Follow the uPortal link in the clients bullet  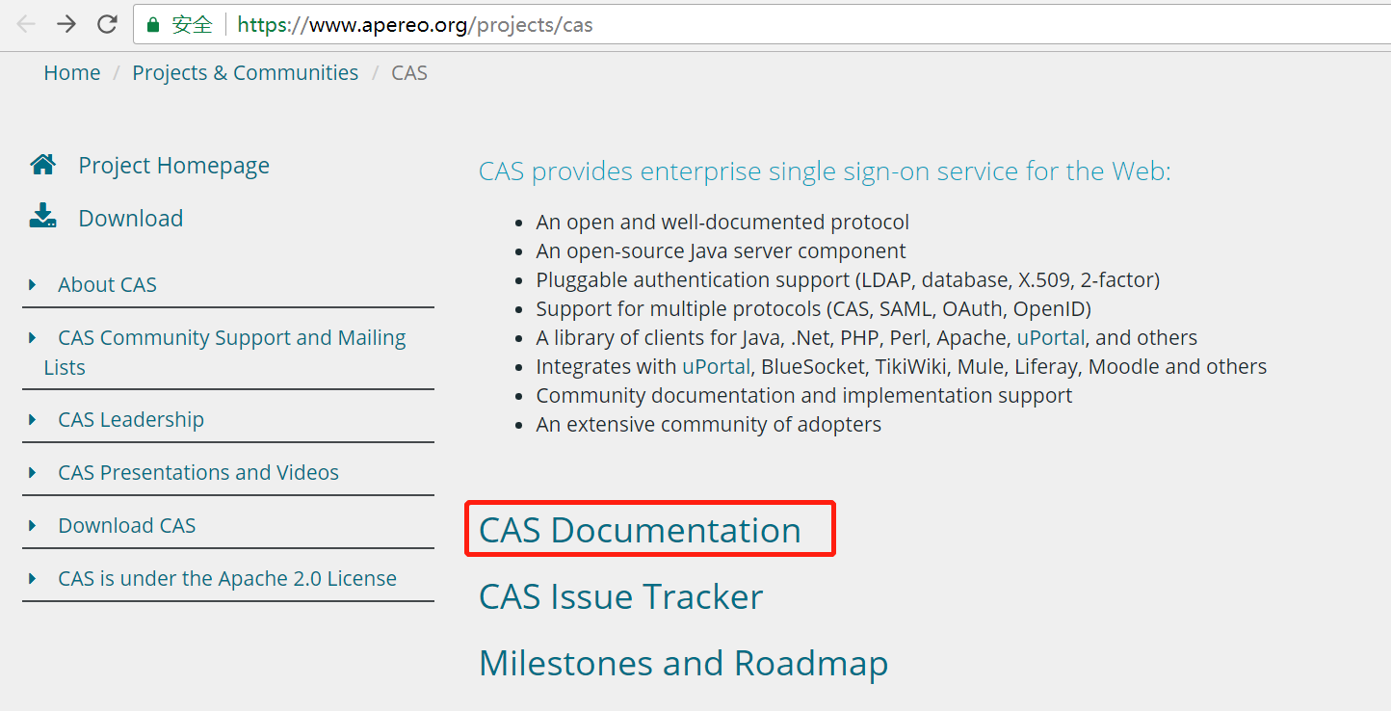pos(1051,338)
